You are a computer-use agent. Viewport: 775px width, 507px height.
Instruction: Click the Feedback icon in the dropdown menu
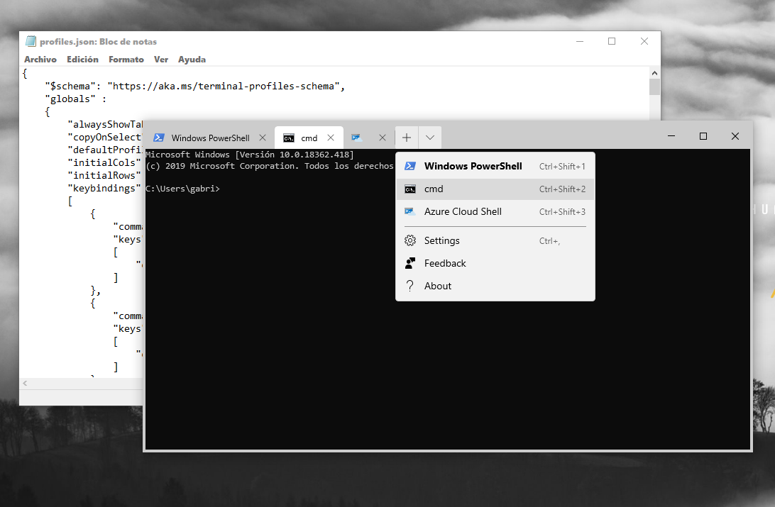[410, 262]
